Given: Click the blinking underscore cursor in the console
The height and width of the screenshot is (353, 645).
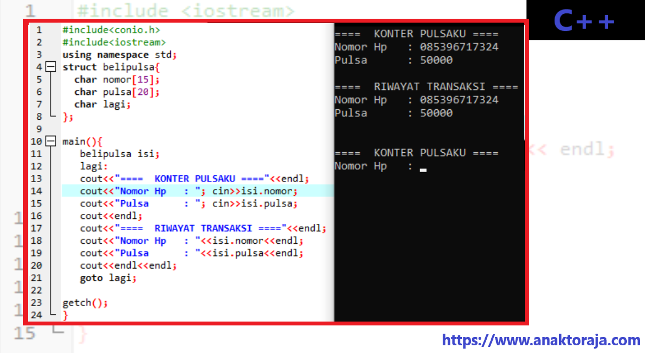Looking at the screenshot, I should 423,170.
